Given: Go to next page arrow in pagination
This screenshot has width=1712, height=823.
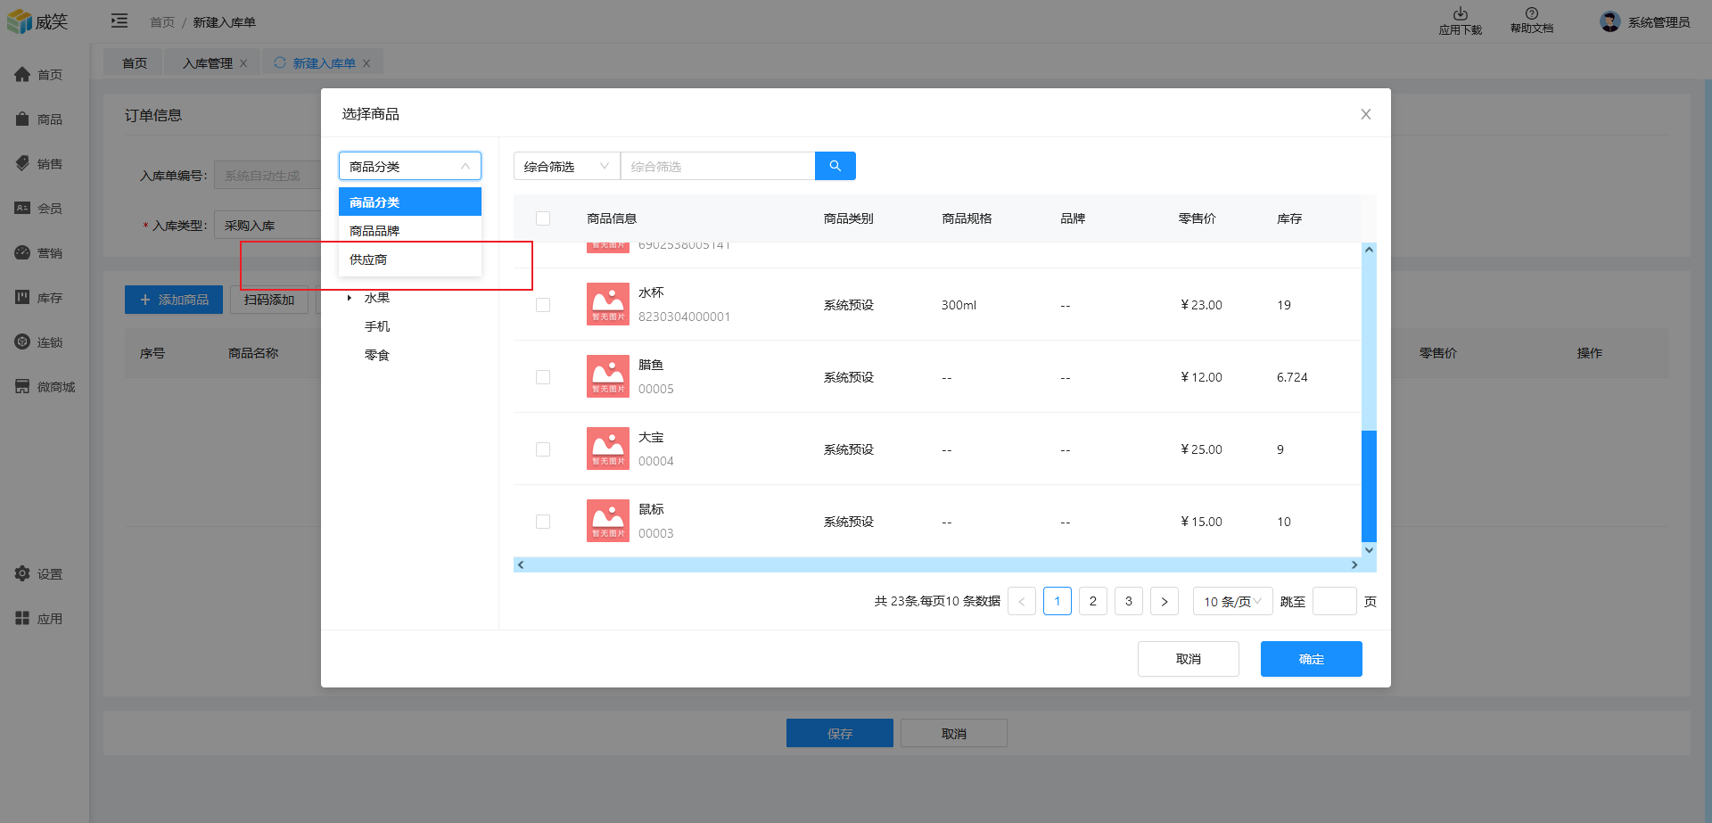Looking at the screenshot, I should [1164, 602].
